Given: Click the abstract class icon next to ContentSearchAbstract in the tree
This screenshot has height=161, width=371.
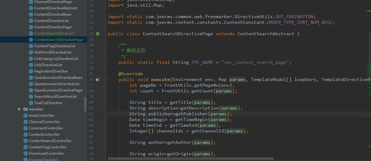Looking at the screenshot, I should 31,33.
